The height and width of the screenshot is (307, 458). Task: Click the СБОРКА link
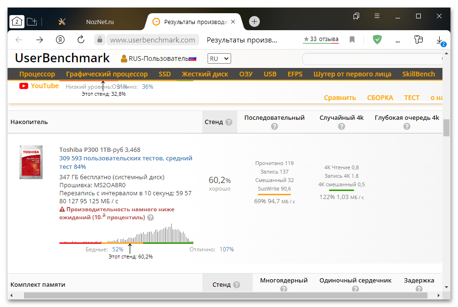coord(380,98)
